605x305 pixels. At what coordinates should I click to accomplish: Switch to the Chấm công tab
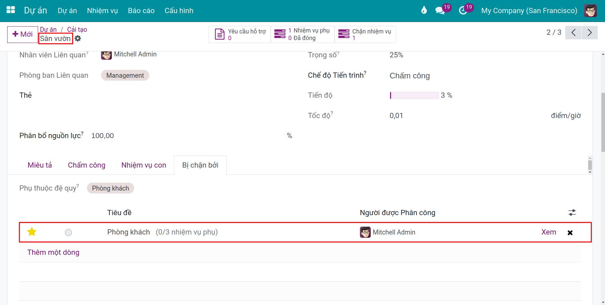[x=87, y=165]
